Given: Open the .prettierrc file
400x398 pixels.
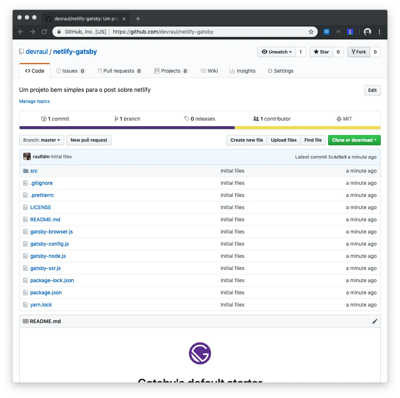Looking at the screenshot, I should 42,195.
